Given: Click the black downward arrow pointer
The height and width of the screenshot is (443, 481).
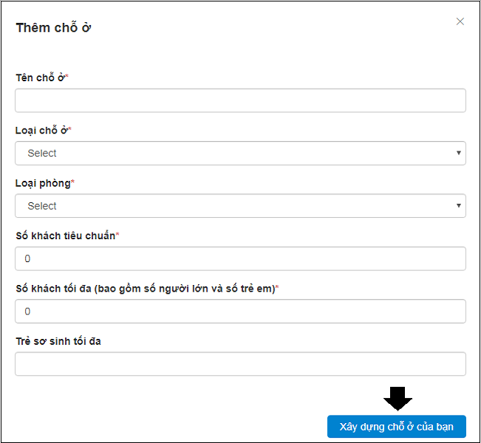Looking at the screenshot, I should [x=398, y=399].
